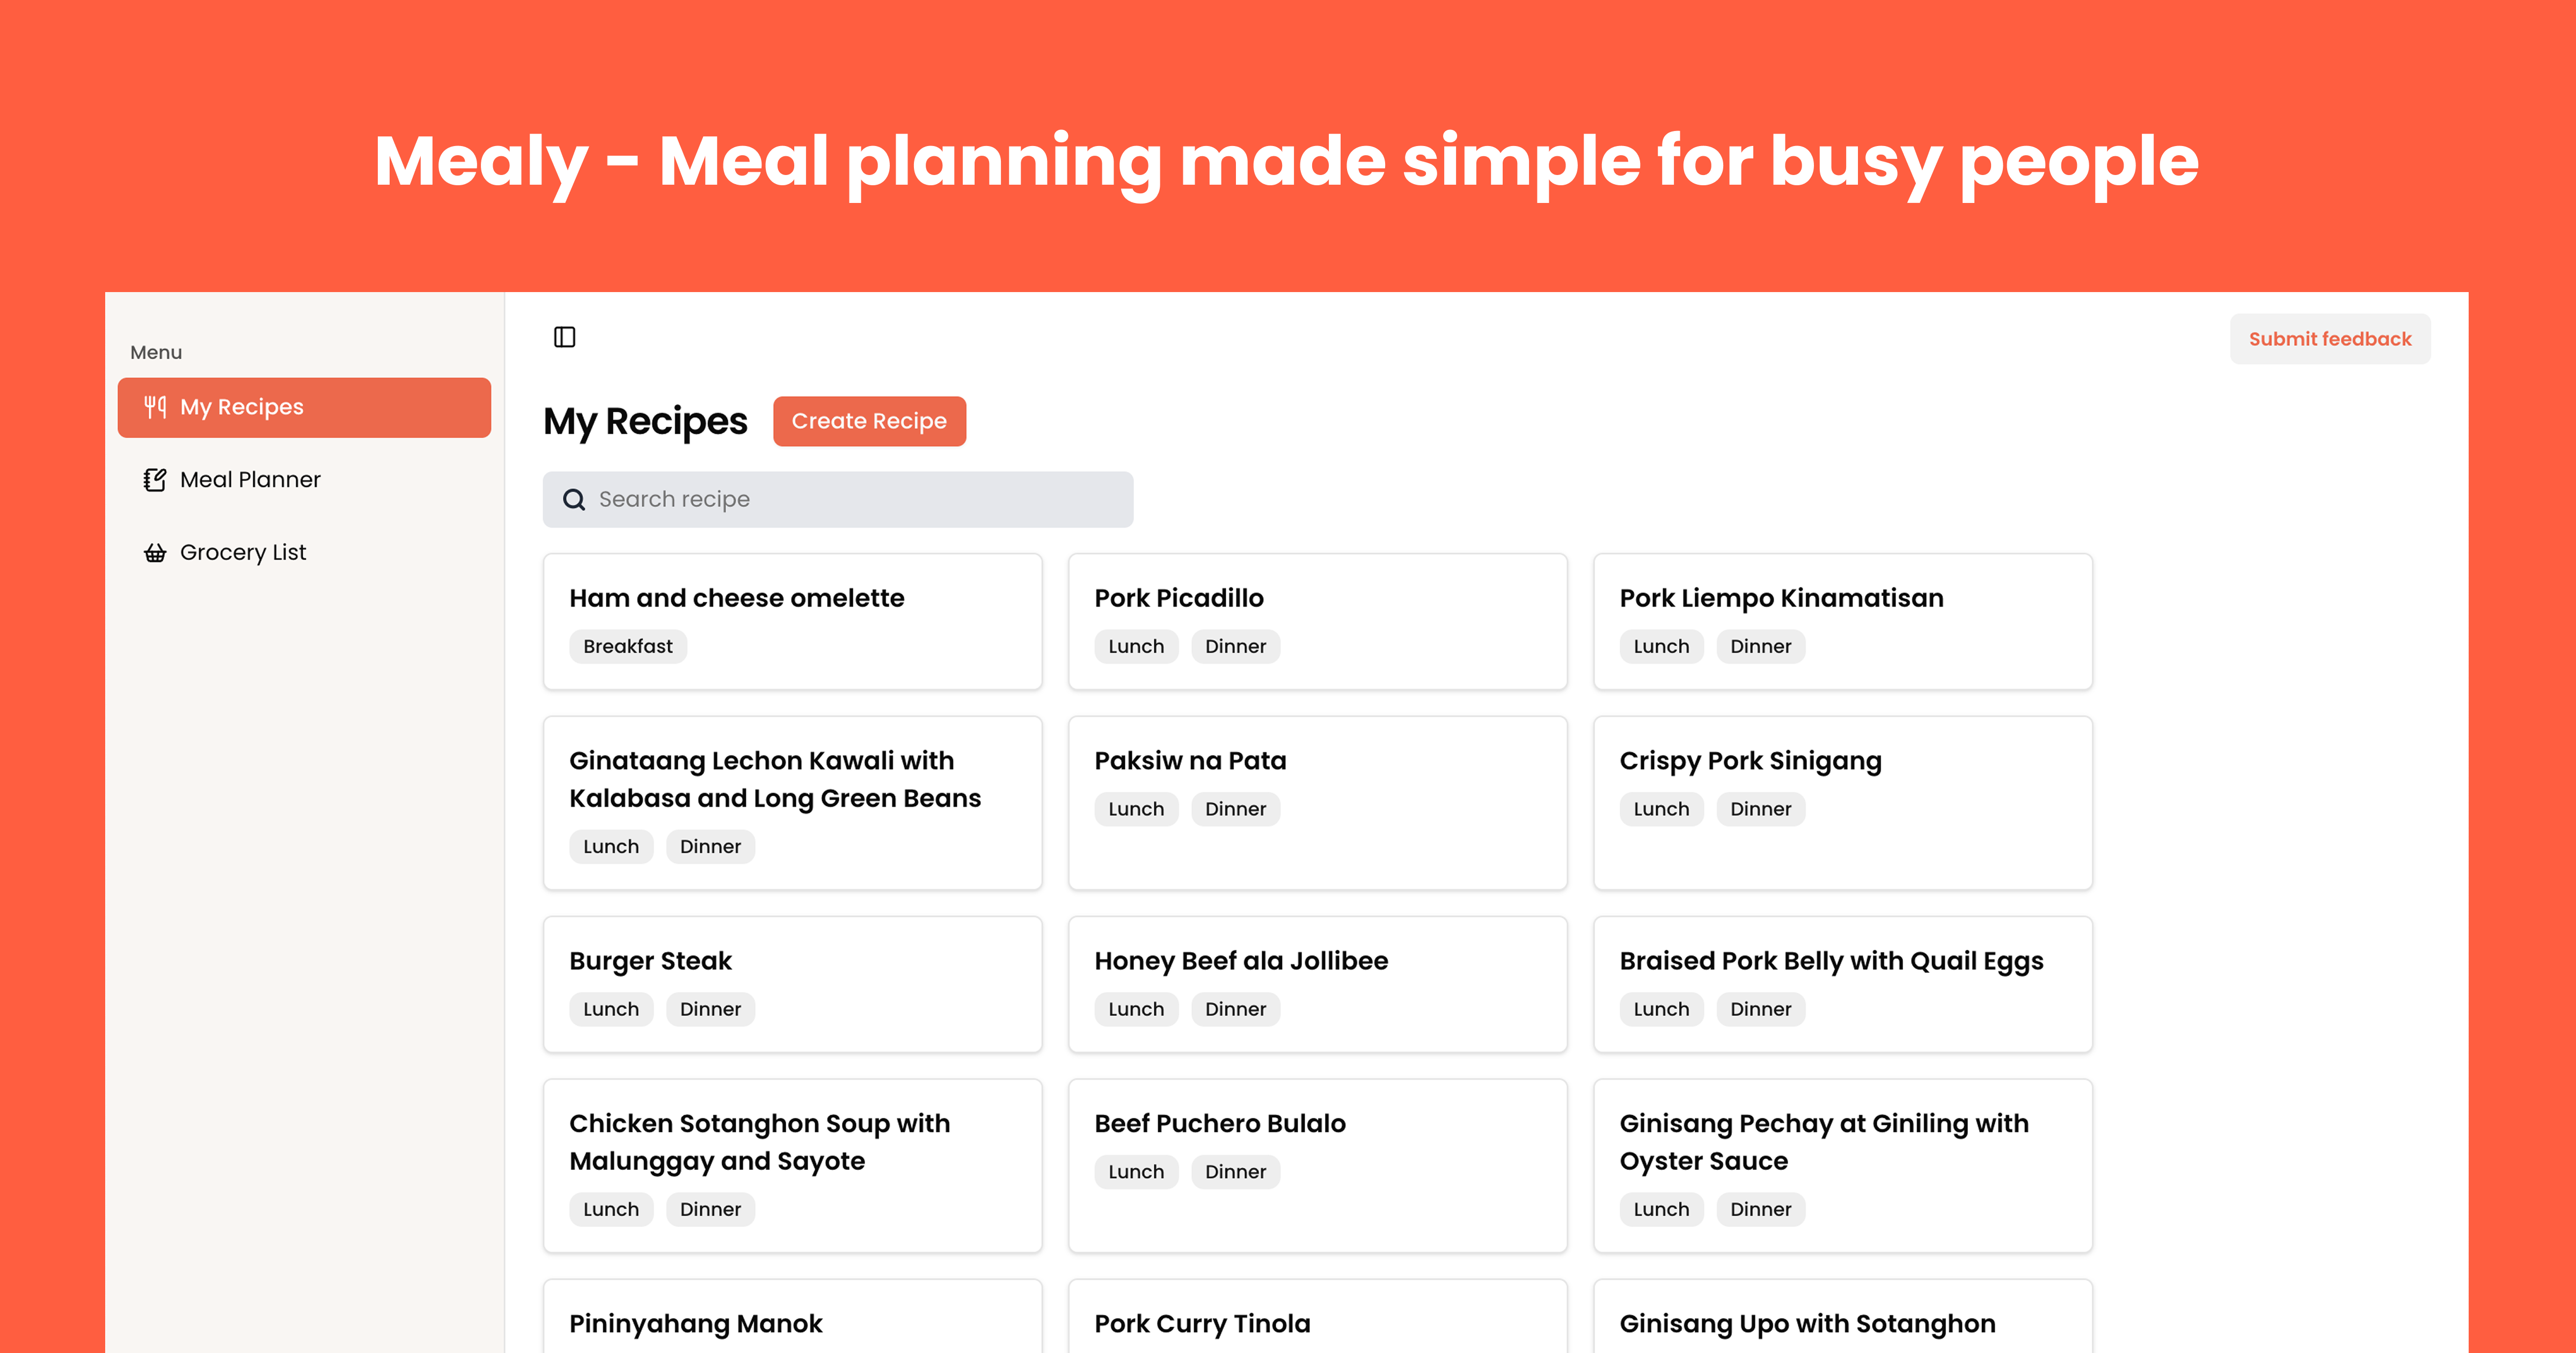Click the magnifying glass in the search bar
Viewport: 2576px width, 1353px height.
pos(573,498)
